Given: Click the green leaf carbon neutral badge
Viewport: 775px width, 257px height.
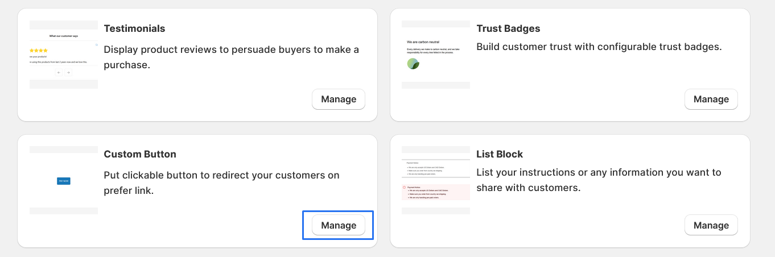Looking at the screenshot, I should tap(413, 64).
